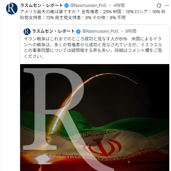Screen dimensions: 171x171
Task: Open ラスムセン・レポート display name on main post
Action: tap(42, 5)
